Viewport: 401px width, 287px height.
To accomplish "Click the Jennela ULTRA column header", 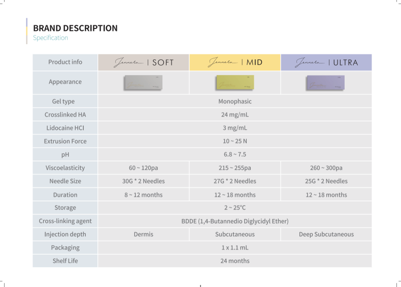I will pyautogui.click(x=326, y=62).
